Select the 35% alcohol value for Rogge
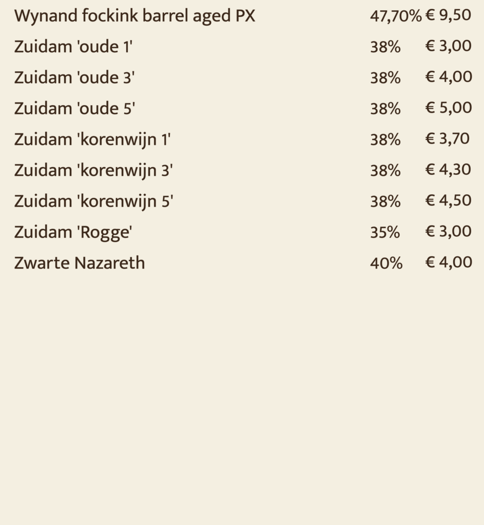This screenshot has width=484, height=525. 385,232
